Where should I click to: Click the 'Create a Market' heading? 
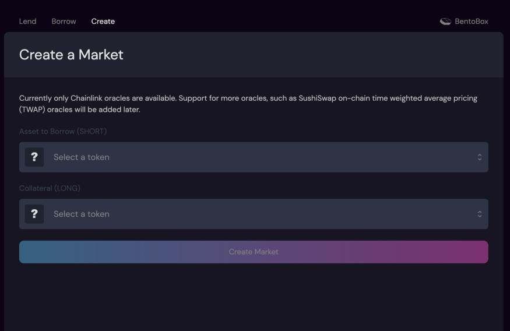coord(71,55)
